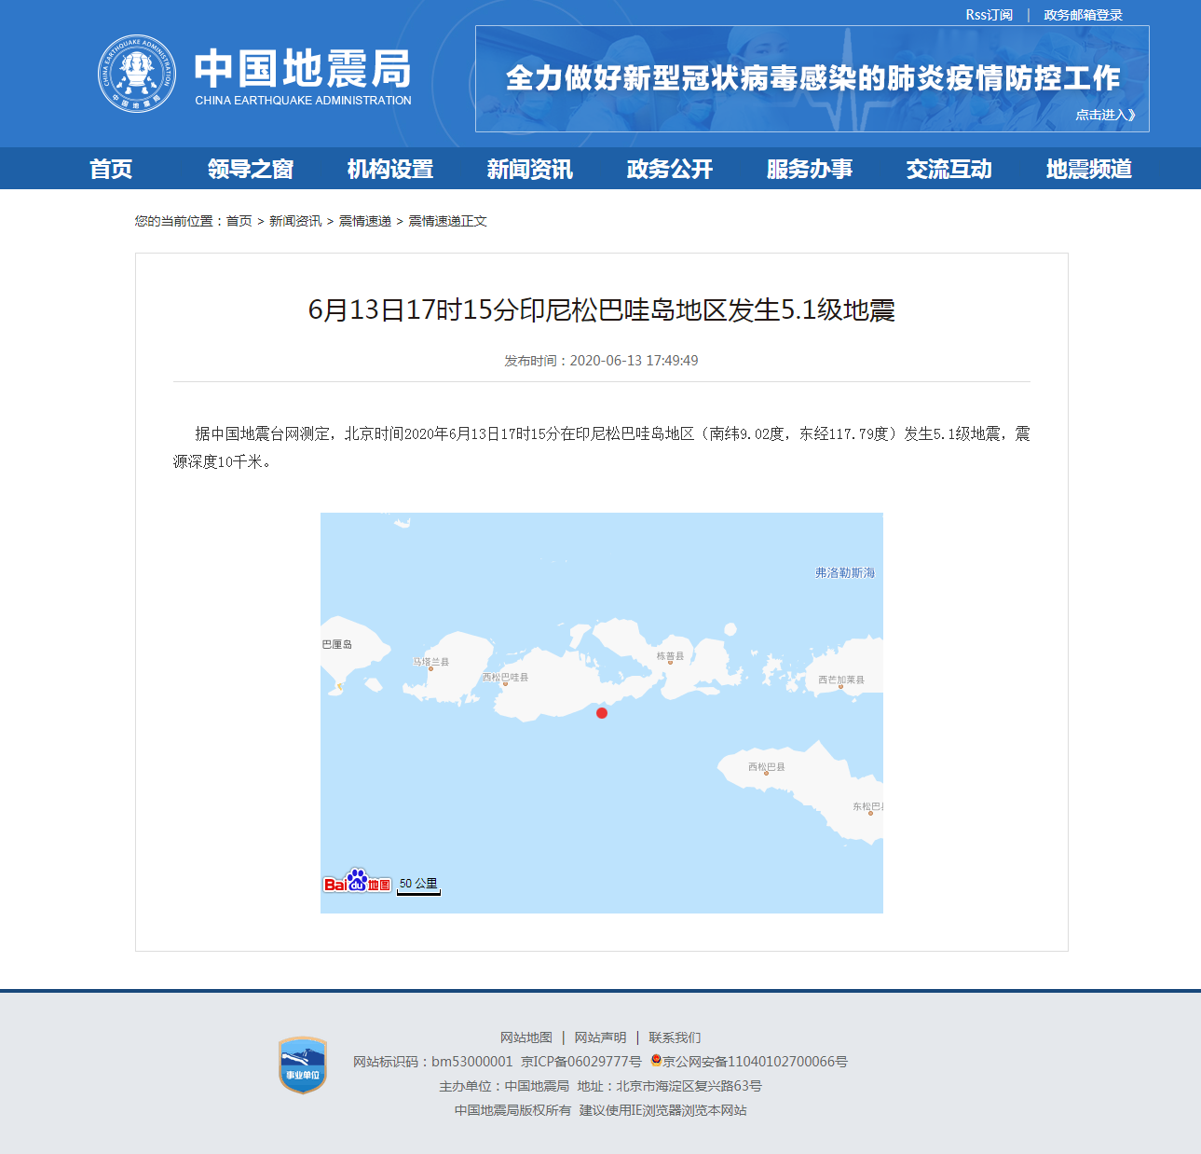Viewport: 1201px width, 1154px height.
Task: Click 点击进入 on the epidemic banner
Action: coord(1105,115)
